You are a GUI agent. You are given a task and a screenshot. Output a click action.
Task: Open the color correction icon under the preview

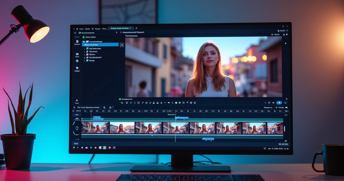coord(176,103)
